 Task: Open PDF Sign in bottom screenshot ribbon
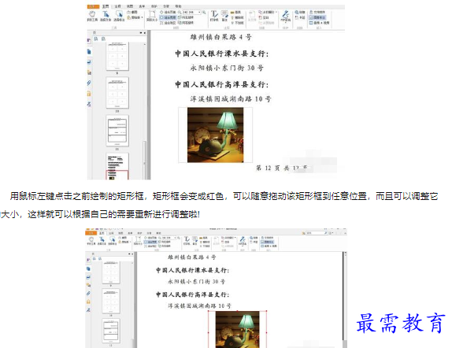(243, 241)
